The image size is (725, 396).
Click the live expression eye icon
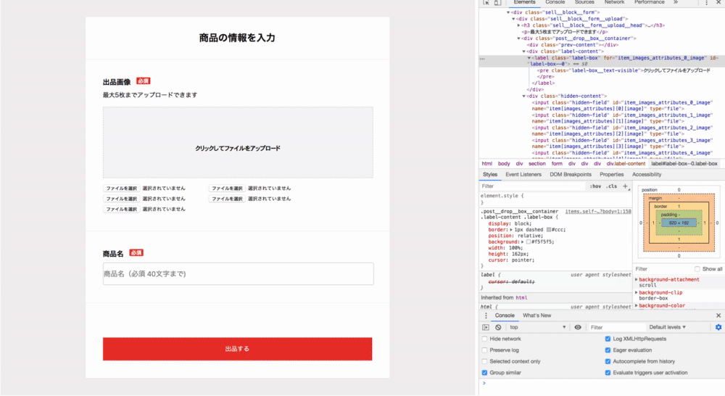[578, 327]
